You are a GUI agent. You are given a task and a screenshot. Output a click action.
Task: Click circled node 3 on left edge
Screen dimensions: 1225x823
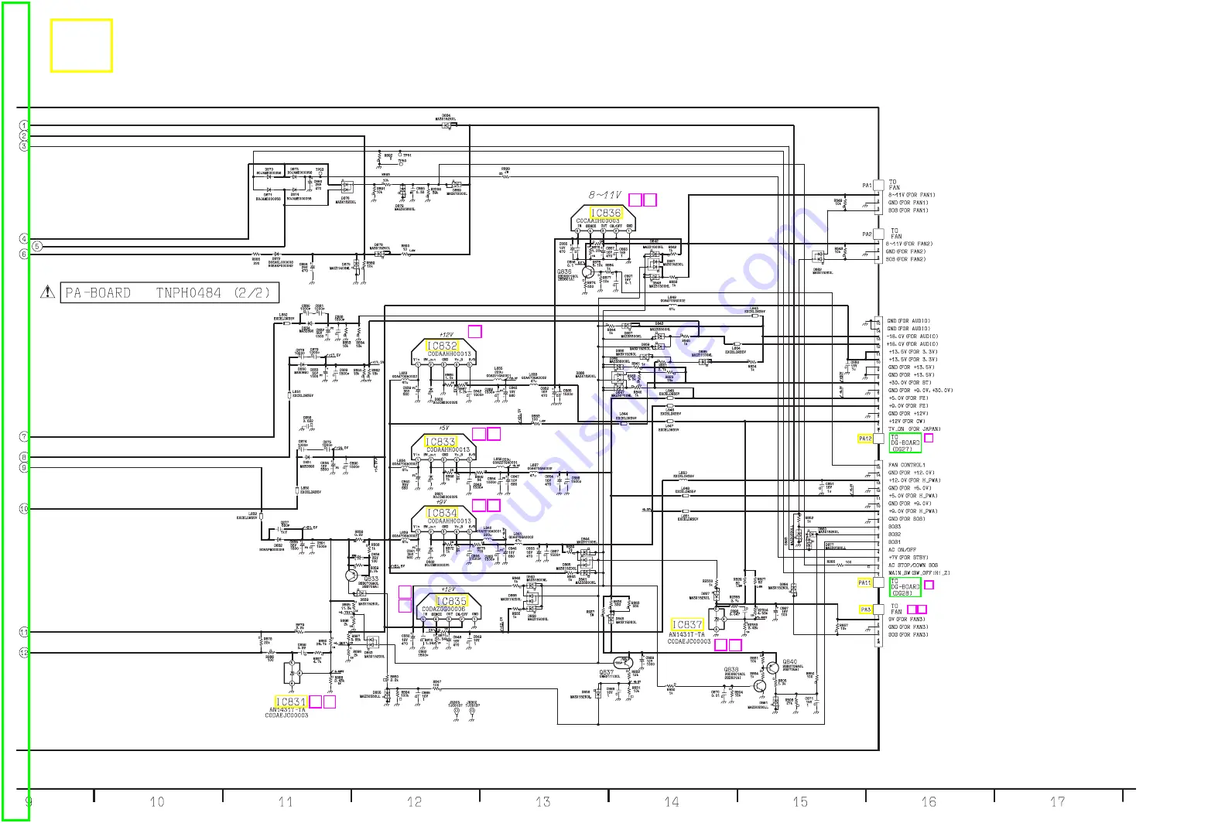24,146
